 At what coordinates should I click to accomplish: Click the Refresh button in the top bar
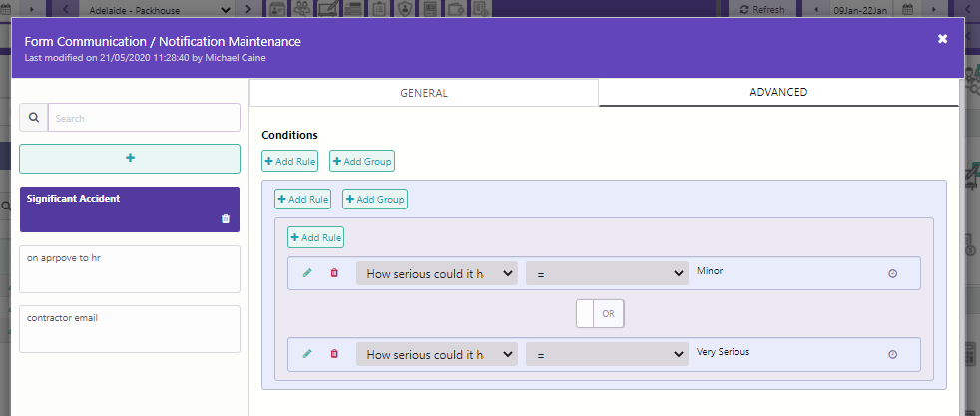[761, 9]
